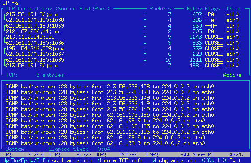The height and width of the screenshot is (163, 251).
Task: Click the 'TCP: 5 entries' status
Action: [x=35, y=75]
